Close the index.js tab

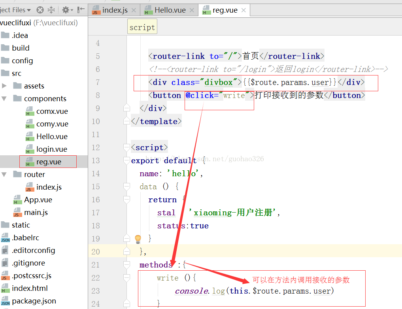[134, 10]
